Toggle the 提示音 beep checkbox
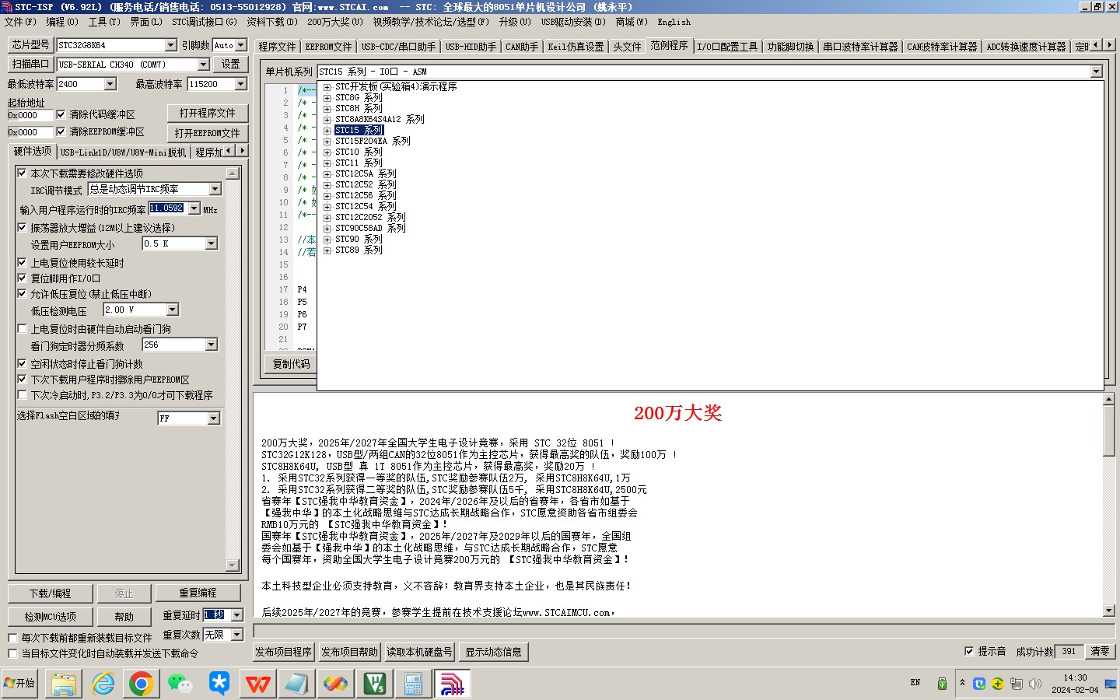The width and height of the screenshot is (1120, 700). coord(969,651)
